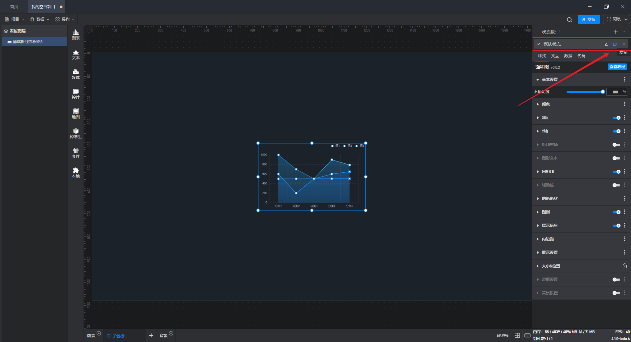631x342 pixels.
Task: Toggle the 提示信息 tooltip switch
Action: pyautogui.click(x=617, y=226)
